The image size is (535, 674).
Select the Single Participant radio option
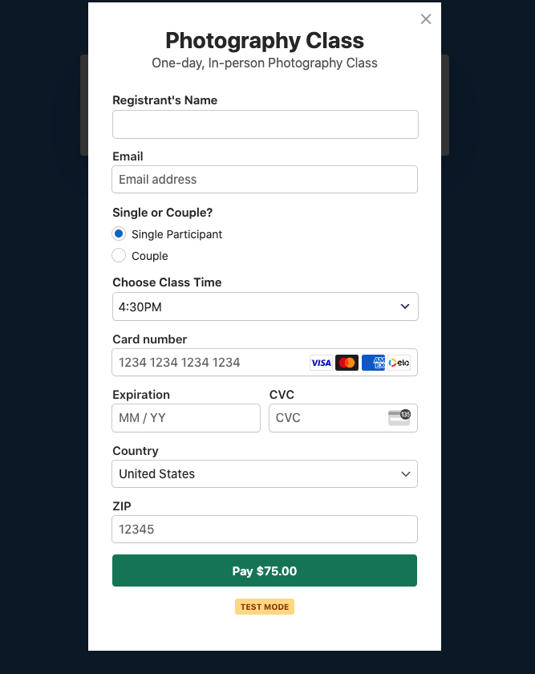point(119,234)
